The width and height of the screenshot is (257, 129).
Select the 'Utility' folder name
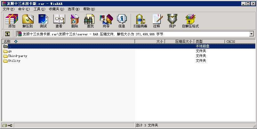[14, 61]
